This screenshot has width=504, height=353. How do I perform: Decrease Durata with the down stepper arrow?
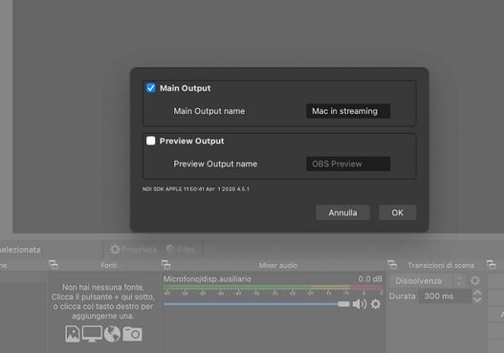point(478,299)
